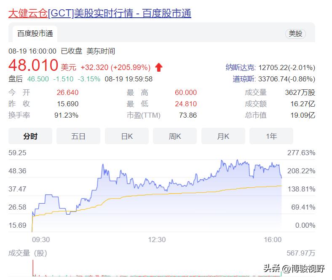
Task: Switch to the 五日 chart tab
Action: point(78,136)
